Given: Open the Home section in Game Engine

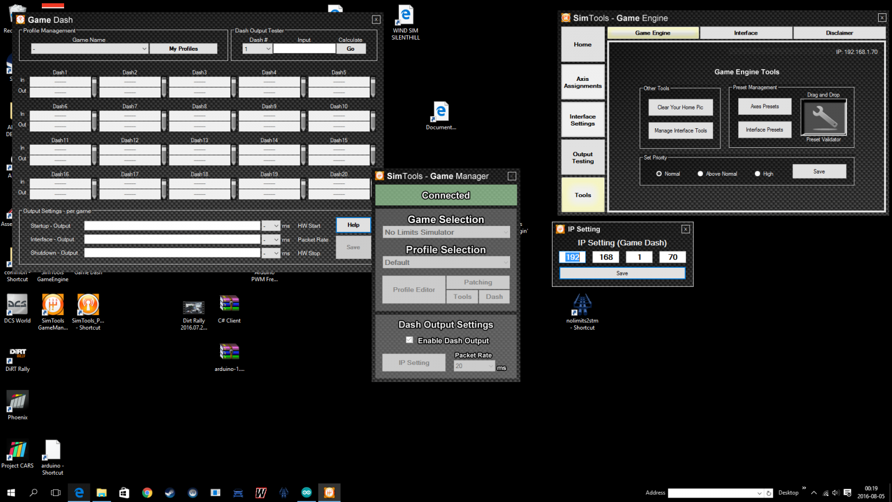Looking at the screenshot, I should coord(583,45).
